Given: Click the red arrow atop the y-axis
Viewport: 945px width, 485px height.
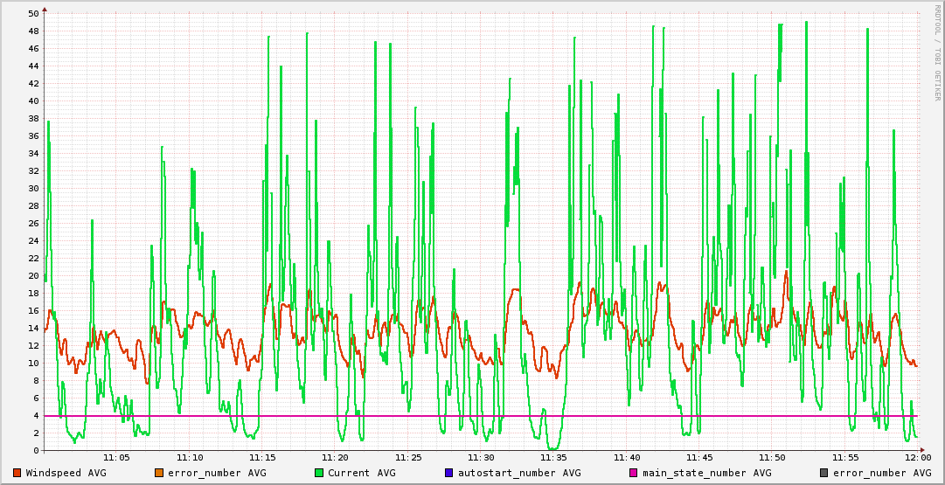Looking at the screenshot, I should [x=44, y=8].
